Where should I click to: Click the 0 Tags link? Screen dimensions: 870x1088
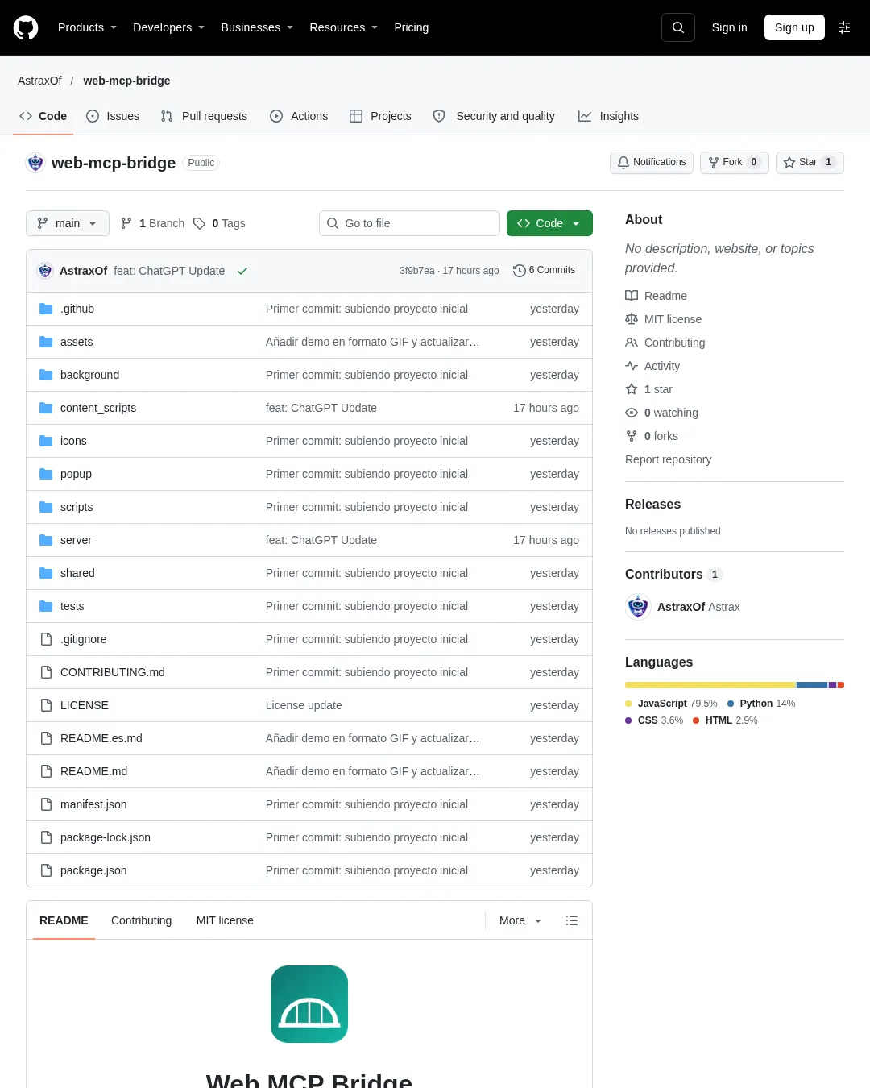pos(220,223)
